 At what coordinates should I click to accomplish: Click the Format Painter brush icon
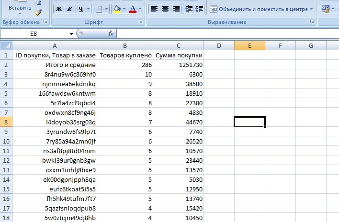(38, 12)
